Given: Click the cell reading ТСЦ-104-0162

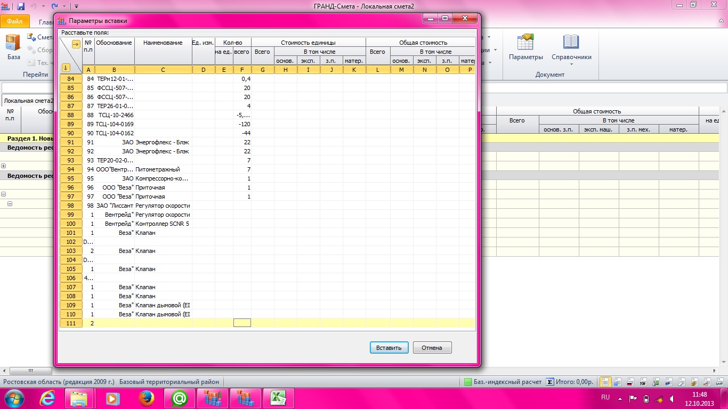Looking at the screenshot, I should click(x=115, y=133).
